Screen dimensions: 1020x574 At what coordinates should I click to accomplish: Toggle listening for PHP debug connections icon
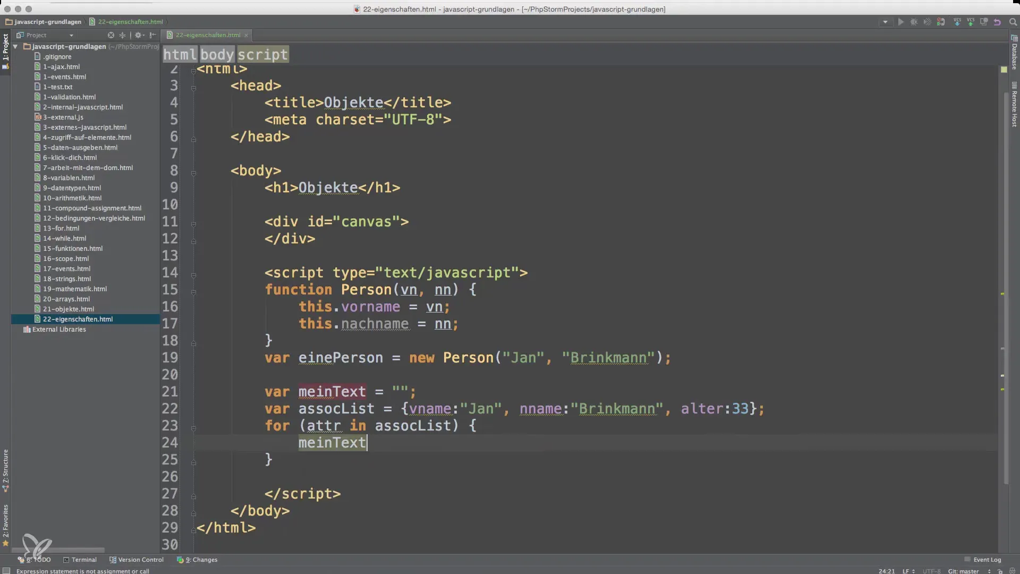[x=941, y=22]
